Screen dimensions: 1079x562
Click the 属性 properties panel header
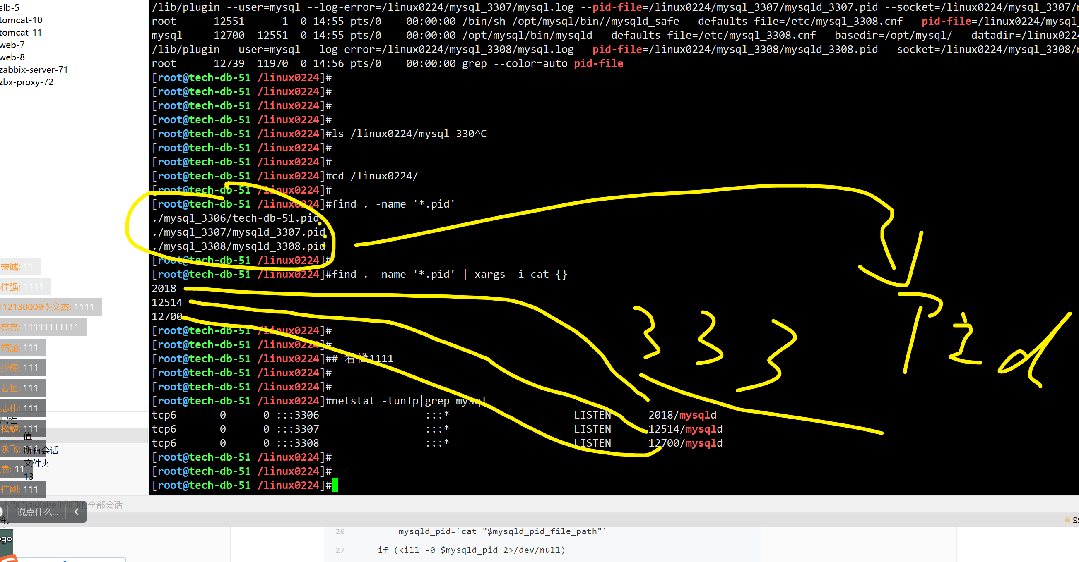pos(8,420)
